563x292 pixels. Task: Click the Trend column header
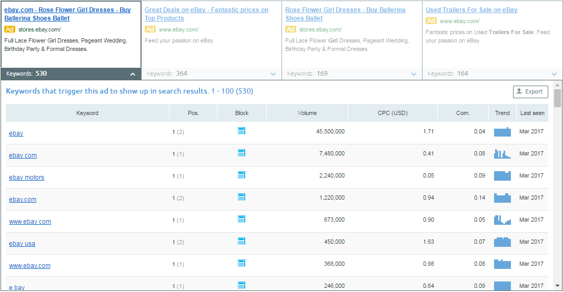pyautogui.click(x=502, y=113)
